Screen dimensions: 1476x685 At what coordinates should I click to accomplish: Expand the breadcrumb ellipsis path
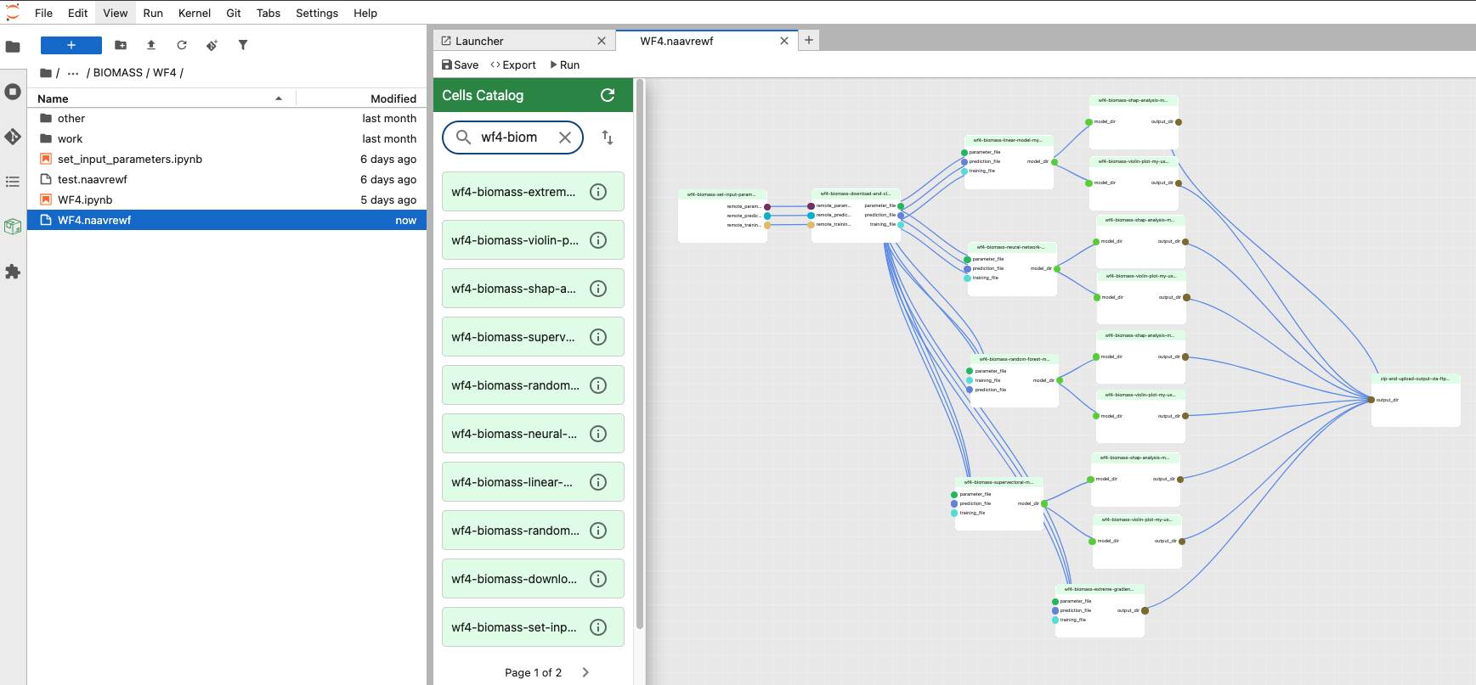coord(73,73)
